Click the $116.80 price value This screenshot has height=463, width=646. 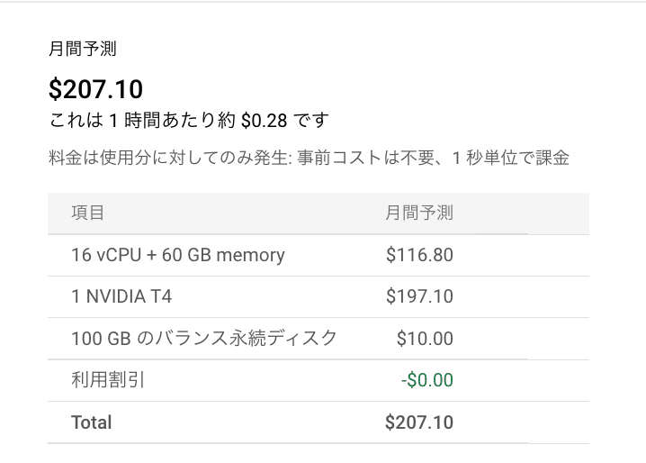(x=419, y=255)
